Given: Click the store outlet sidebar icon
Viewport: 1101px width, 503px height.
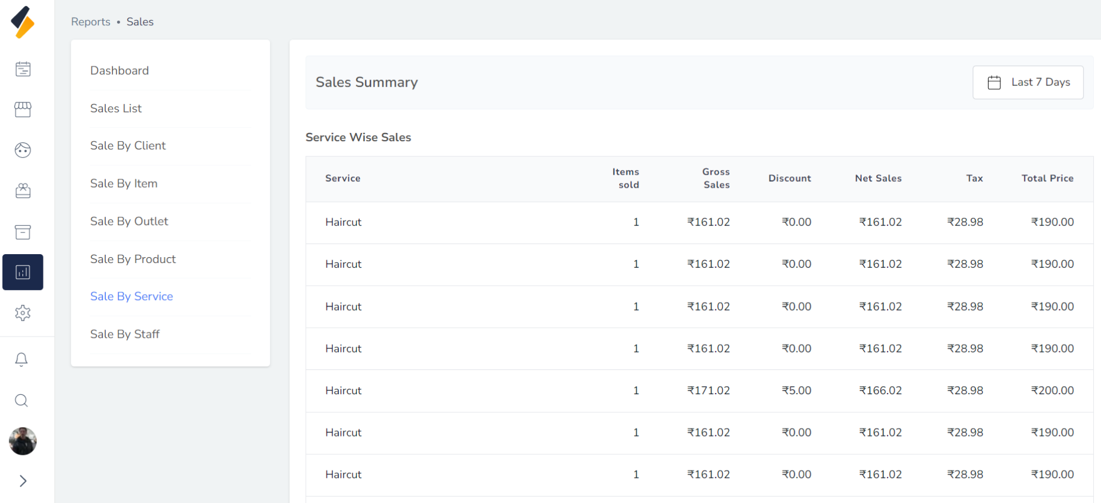Looking at the screenshot, I should point(23,109).
